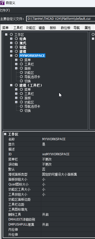Screen dimensions: 95x239
Task: Expand 菜单 under 建模（工具栏）
Action: (16, 90)
